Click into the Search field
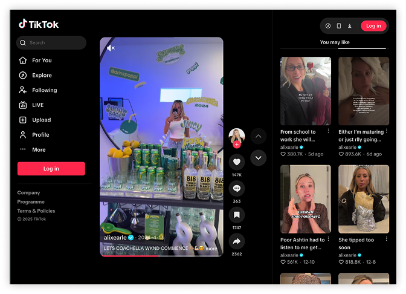Viewport: 406px width, 294px height. coord(54,43)
